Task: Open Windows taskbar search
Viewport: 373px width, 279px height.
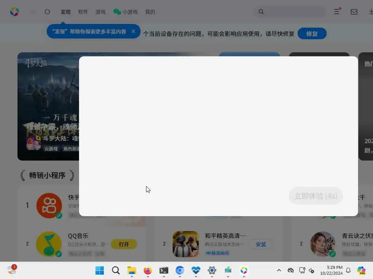Action: (116, 270)
